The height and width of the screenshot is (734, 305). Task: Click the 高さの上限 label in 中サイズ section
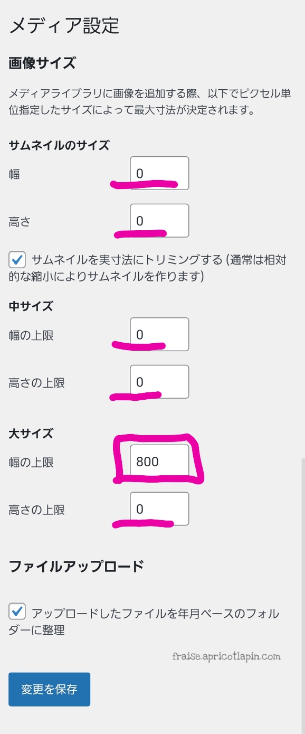(36, 382)
